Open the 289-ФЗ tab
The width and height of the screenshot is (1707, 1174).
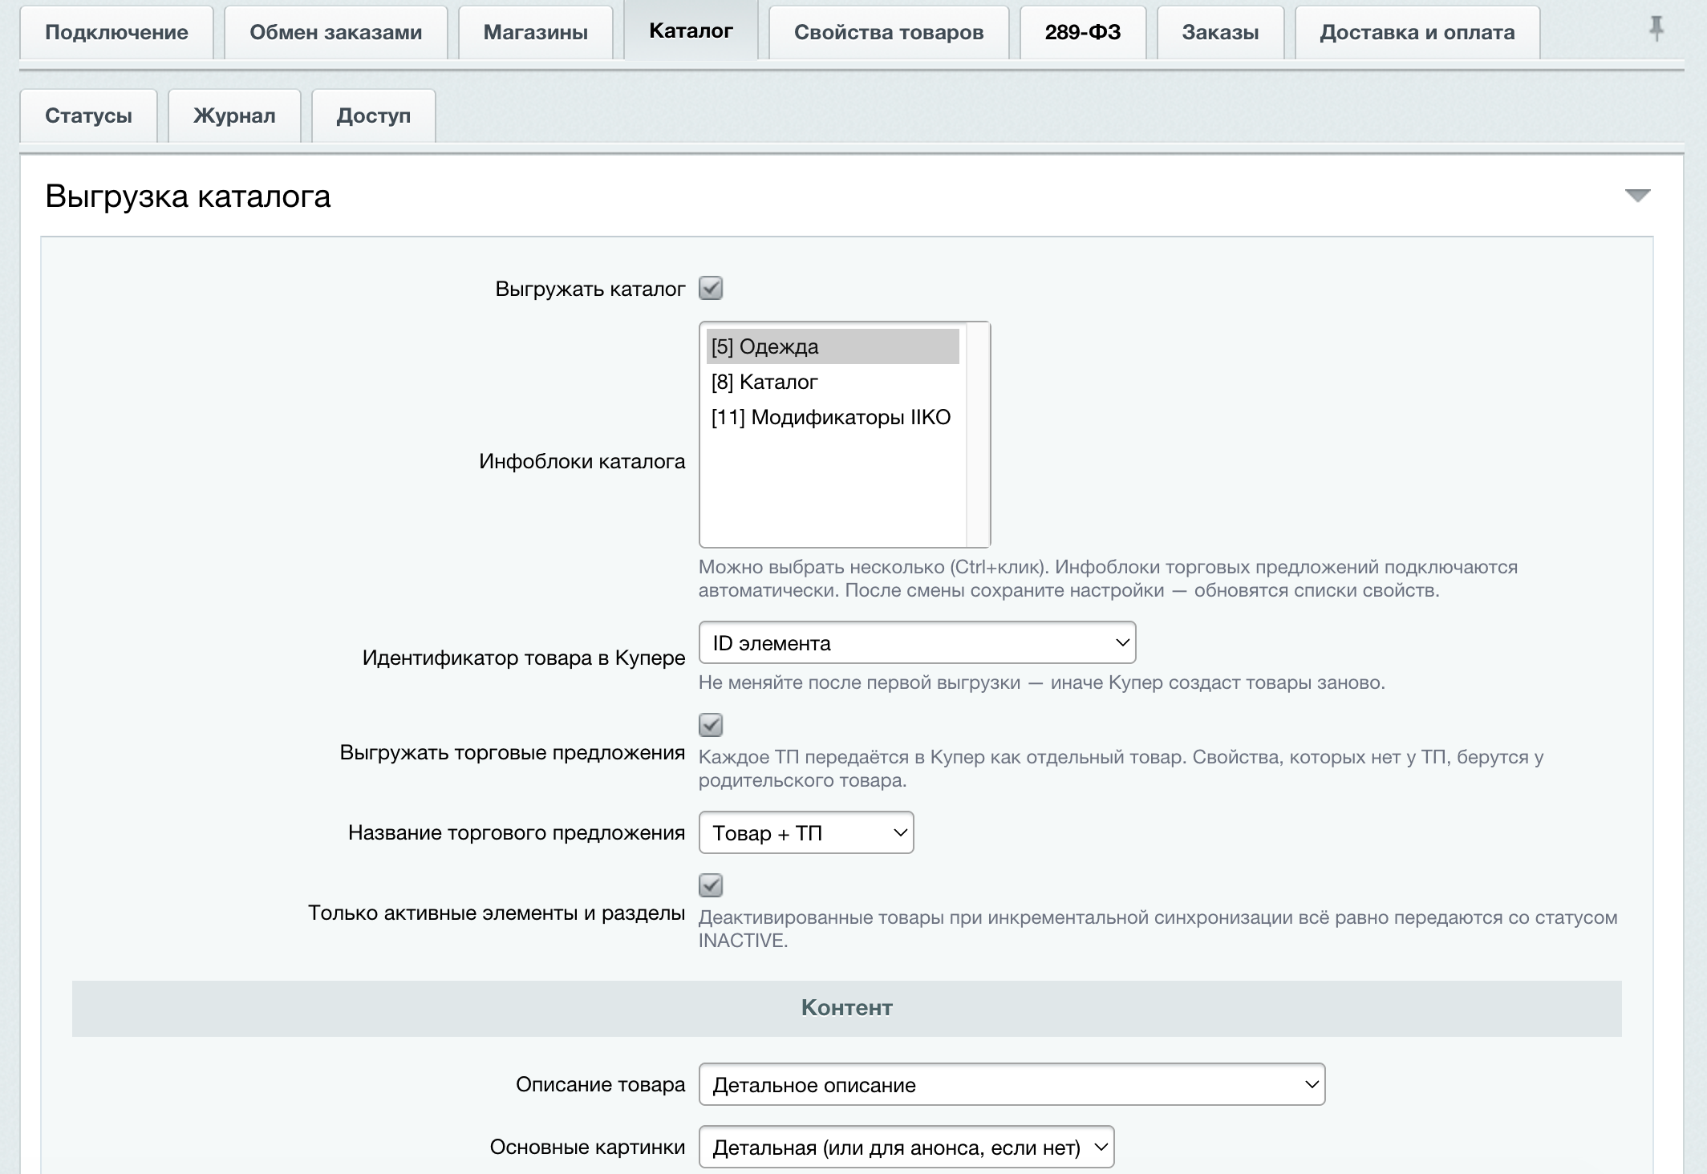1083,32
